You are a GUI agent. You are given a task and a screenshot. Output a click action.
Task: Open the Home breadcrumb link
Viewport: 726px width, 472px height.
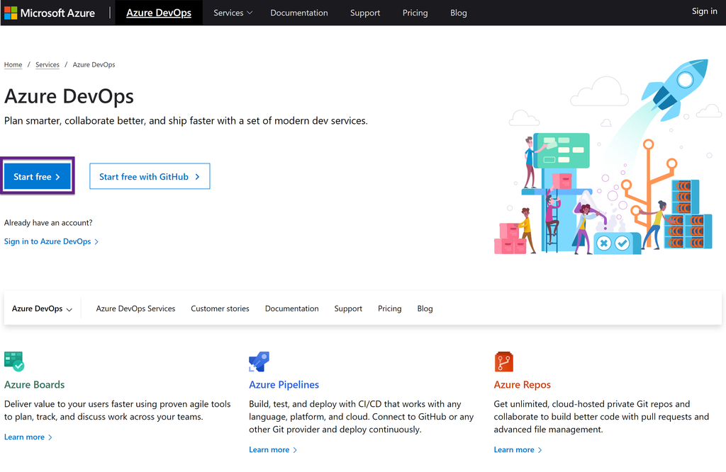point(13,64)
